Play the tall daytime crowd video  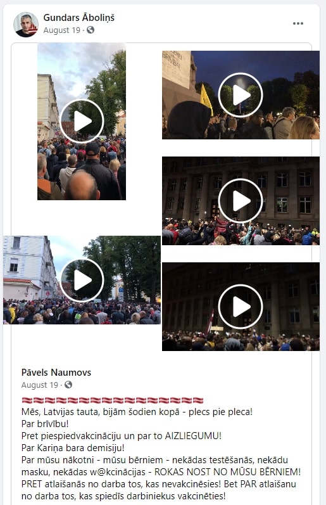click(82, 121)
